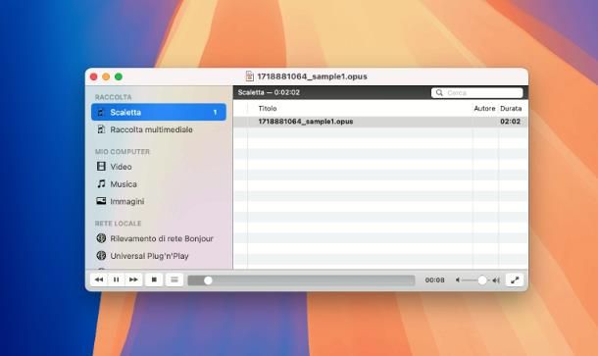
Task: Minimize the window with yellow button
Action: [106, 76]
